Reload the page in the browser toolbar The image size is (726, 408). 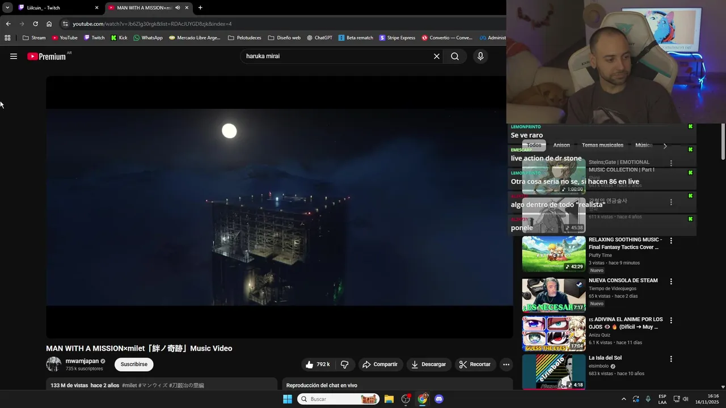point(35,24)
